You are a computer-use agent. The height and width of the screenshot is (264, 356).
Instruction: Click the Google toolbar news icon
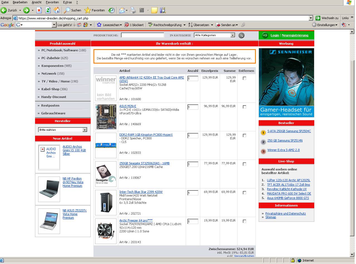79,25
